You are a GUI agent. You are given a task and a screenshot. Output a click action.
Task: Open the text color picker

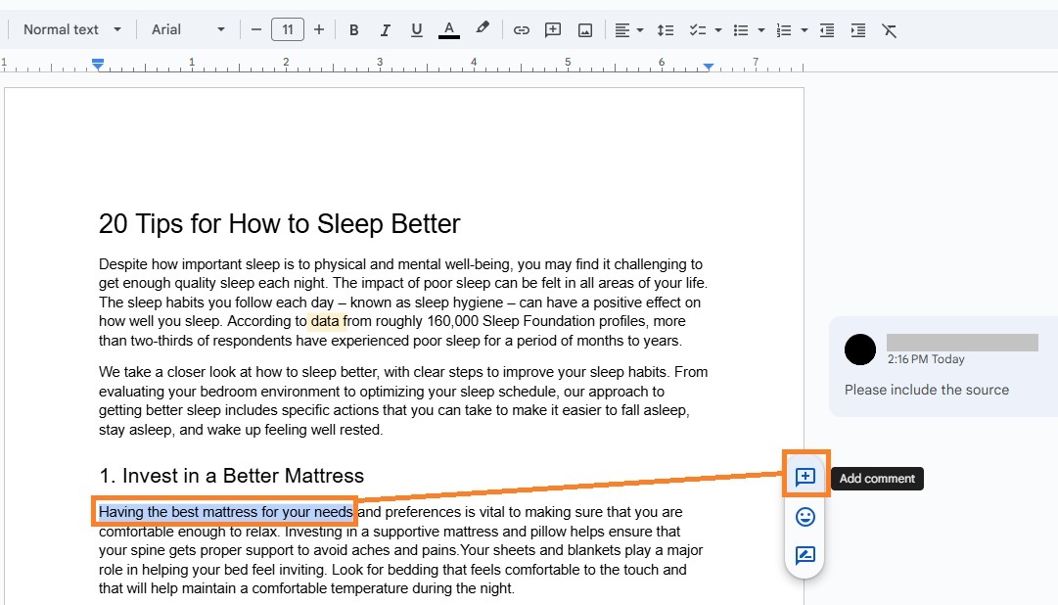pos(448,29)
